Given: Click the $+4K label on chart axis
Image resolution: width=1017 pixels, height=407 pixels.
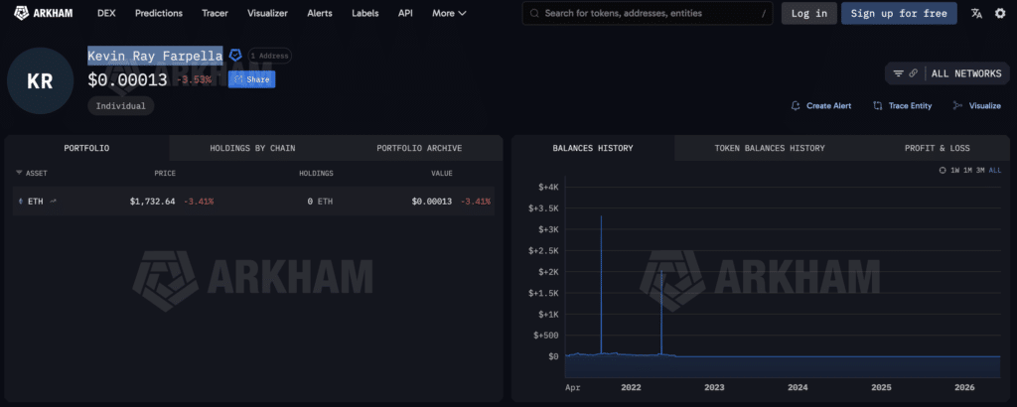Looking at the screenshot, I should pyautogui.click(x=548, y=188).
